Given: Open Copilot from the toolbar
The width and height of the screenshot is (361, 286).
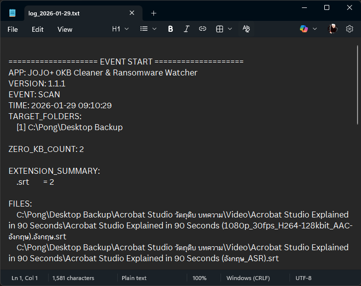Looking at the screenshot, I should click(304, 29).
